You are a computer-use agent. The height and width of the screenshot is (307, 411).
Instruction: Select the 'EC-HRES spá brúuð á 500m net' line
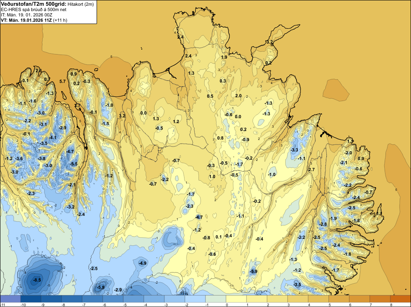coord(34,9)
